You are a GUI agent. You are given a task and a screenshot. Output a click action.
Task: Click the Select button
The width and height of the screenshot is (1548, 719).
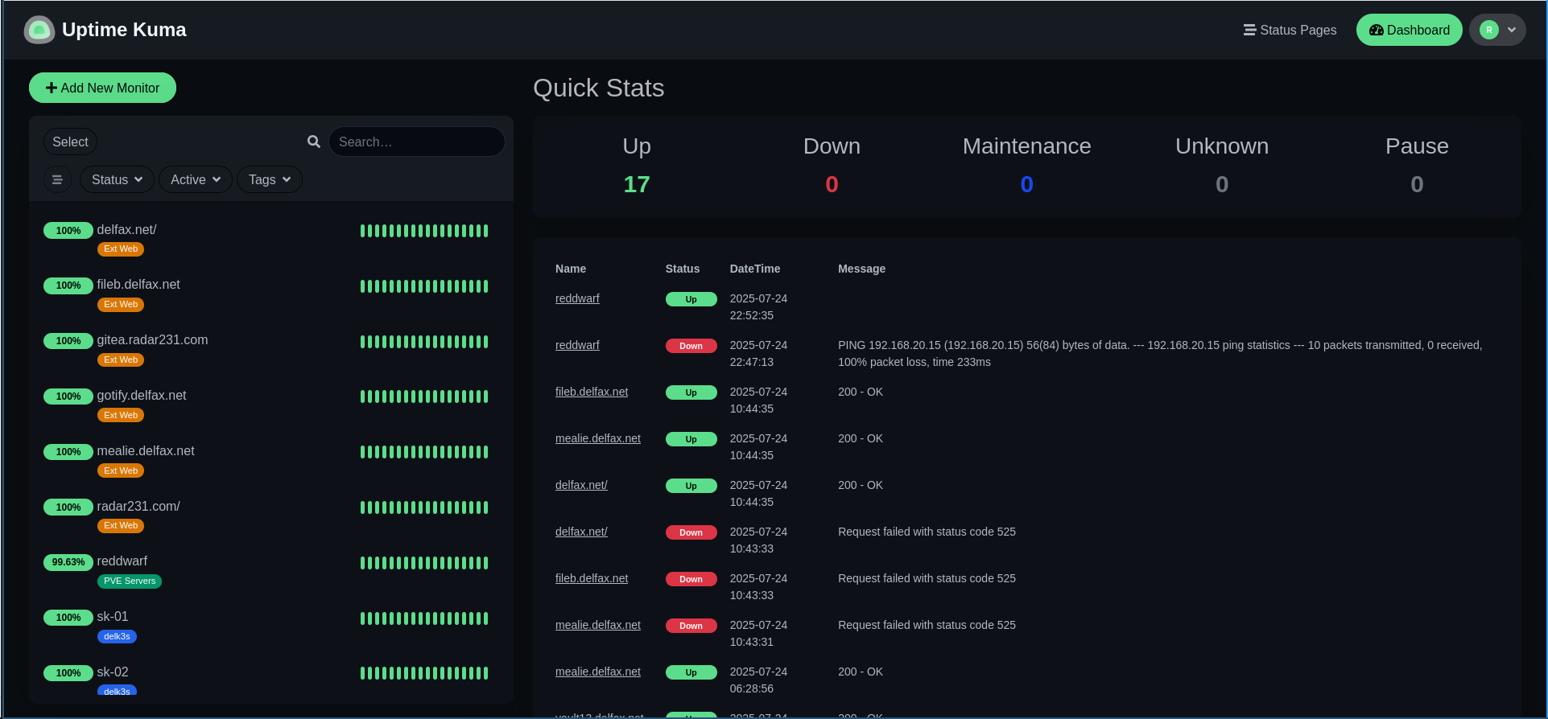point(70,142)
